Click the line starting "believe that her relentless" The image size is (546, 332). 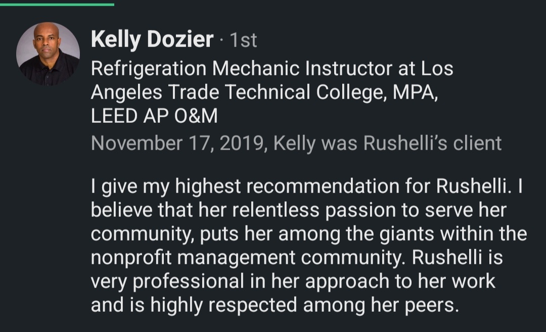tap(298, 210)
